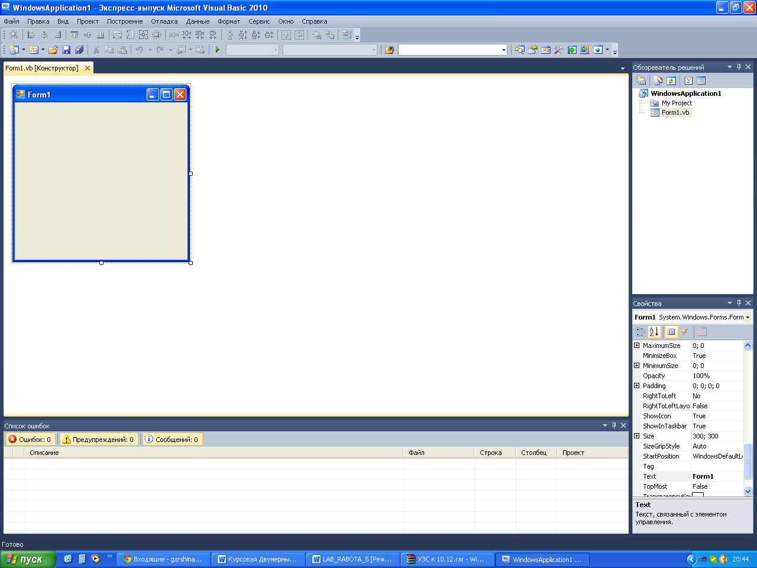Click the Tab Order icon
The height and width of the screenshot is (568, 757).
347,35
